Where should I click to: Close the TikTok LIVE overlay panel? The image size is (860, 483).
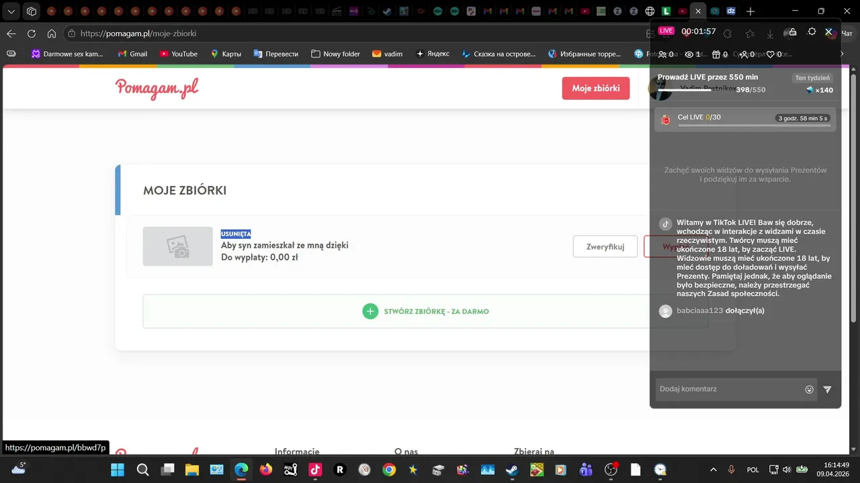[x=828, y=32]
